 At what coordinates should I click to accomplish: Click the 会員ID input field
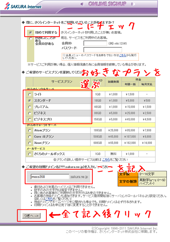[95, 43]
